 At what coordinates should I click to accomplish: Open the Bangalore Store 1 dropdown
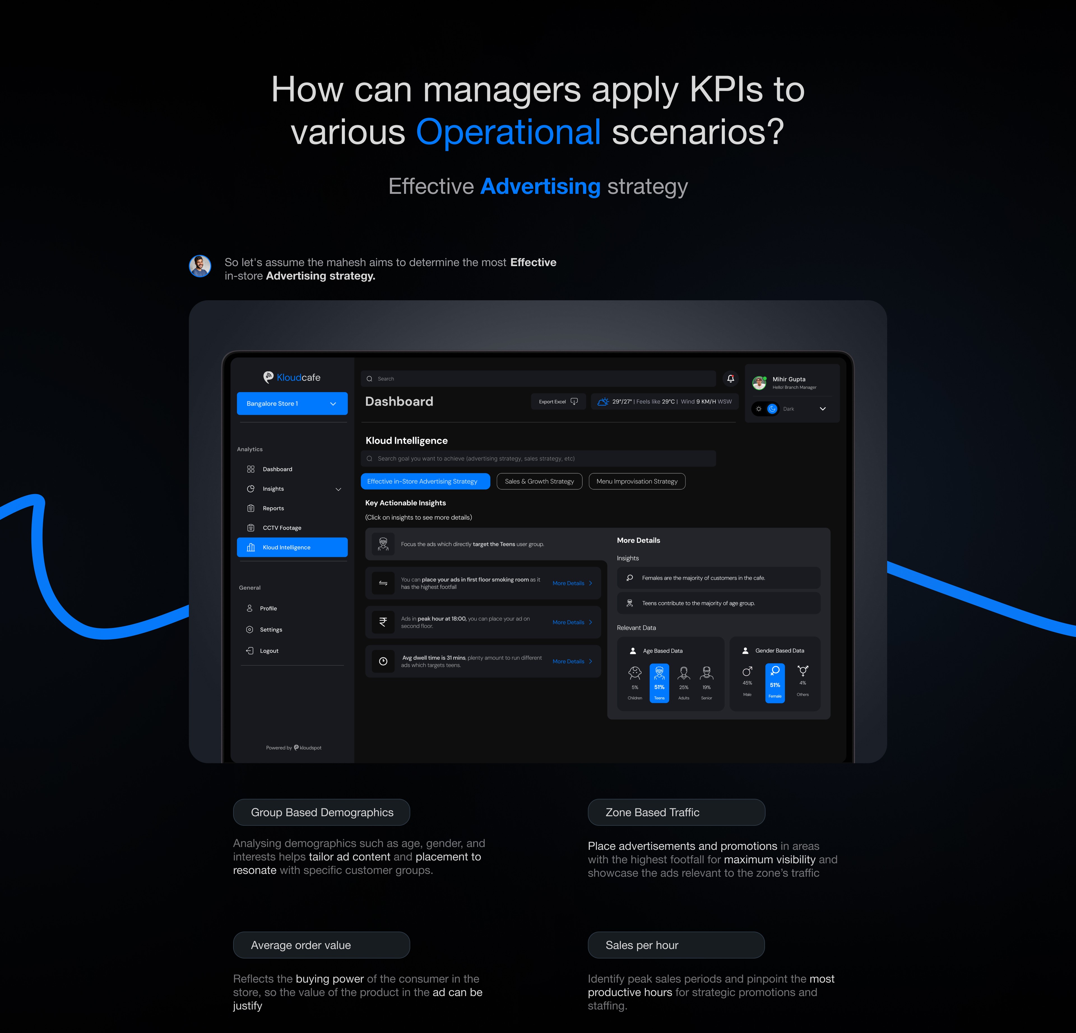[x=292, y=403]
